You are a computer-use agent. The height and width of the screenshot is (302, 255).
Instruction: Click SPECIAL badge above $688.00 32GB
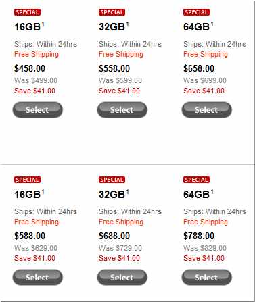112,180
